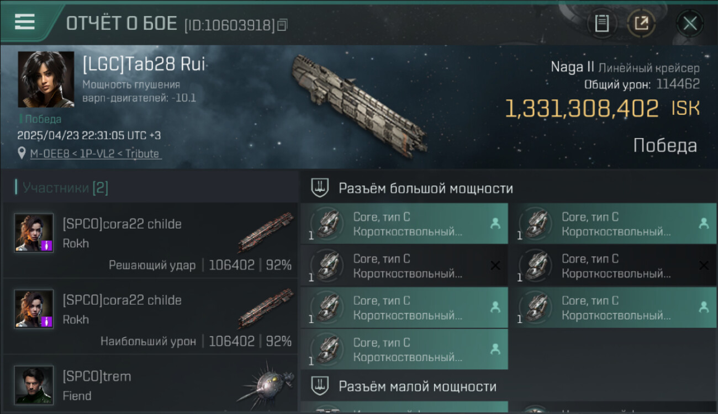The height and width of the screenshot is (414, 718).
Task: Open cora22 childe portrait in Решающий удар entry
Action: (34, 232)
